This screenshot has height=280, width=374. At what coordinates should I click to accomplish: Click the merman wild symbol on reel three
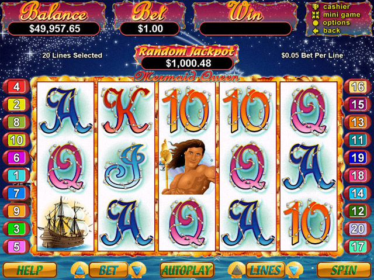[187, 167]
